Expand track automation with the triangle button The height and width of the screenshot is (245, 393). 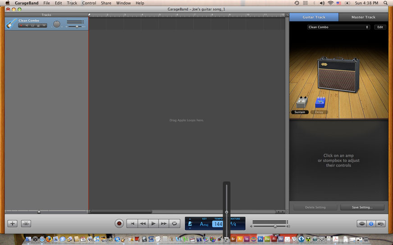[x=44, y=26]
